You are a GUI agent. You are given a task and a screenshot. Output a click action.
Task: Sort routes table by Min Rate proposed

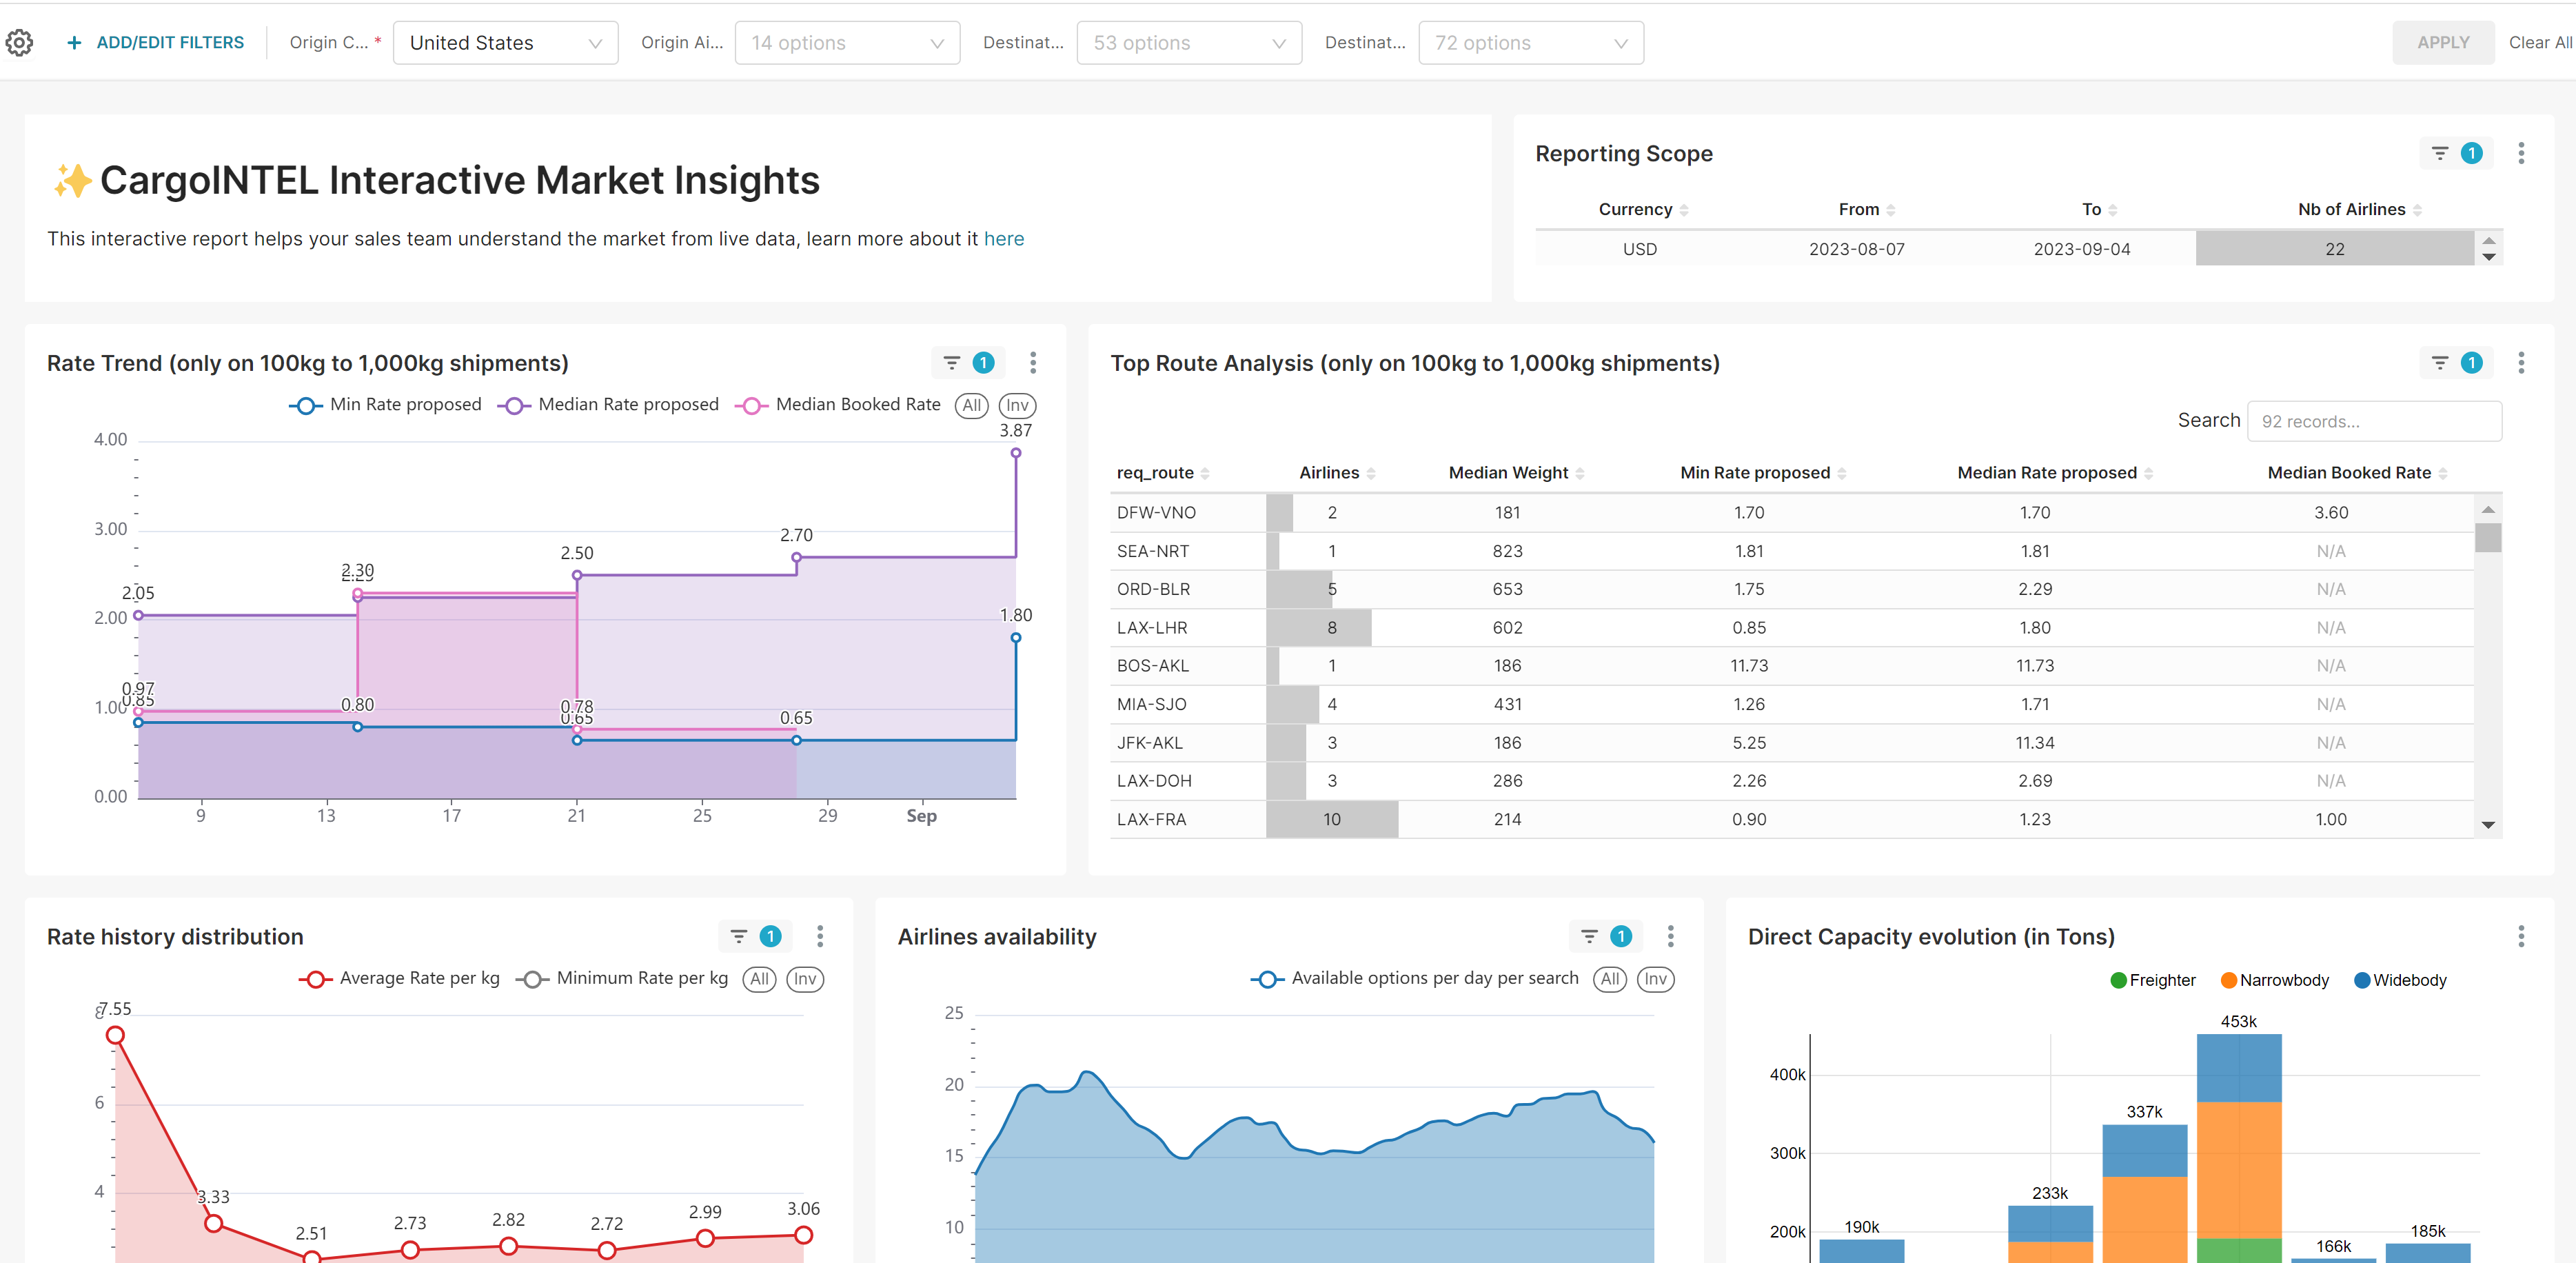(x=1763, y=472)
